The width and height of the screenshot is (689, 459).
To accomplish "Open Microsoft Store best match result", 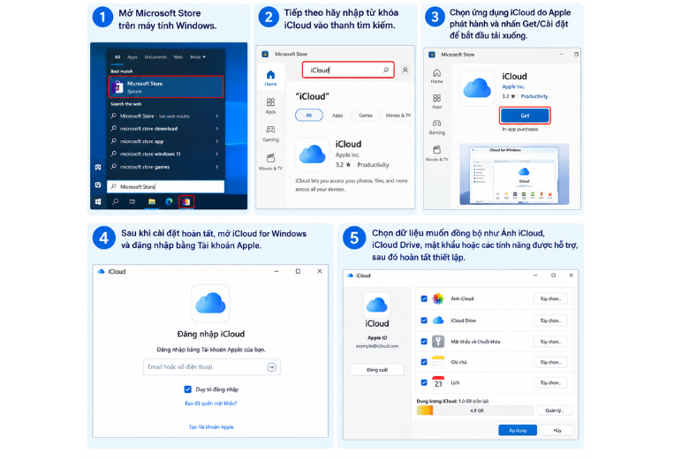I will click(x=166, y=87).
